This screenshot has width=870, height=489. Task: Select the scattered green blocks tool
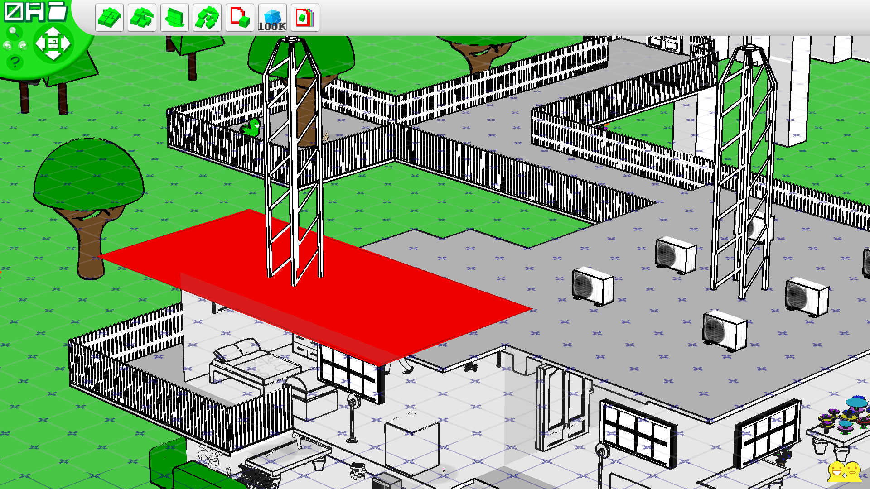click(x=207, y=18)
